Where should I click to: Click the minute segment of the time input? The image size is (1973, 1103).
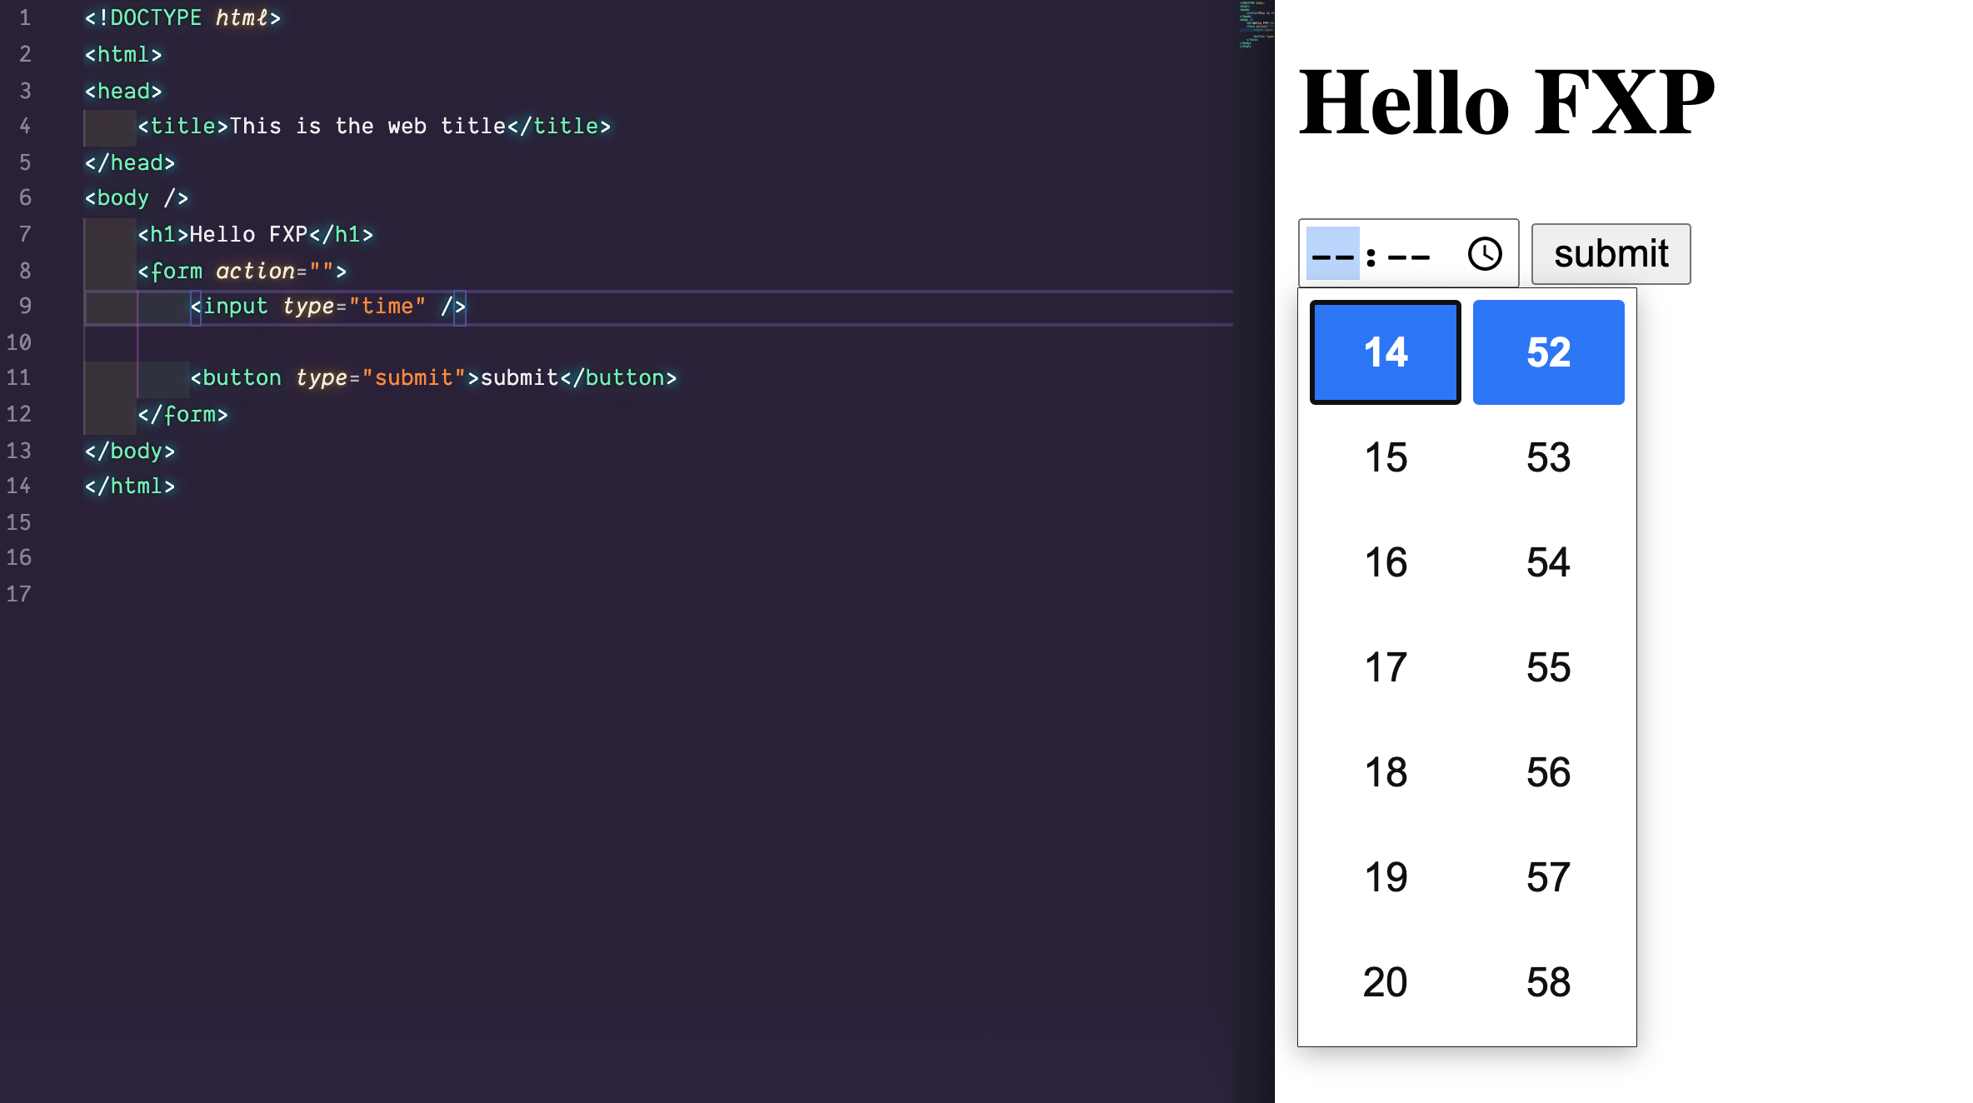pos(1408,253)
